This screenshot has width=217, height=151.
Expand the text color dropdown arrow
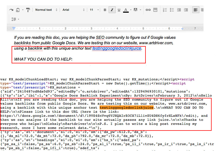[131, 10]
